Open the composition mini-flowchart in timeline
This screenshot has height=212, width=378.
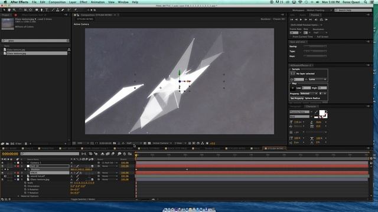[x=84, y=154]
